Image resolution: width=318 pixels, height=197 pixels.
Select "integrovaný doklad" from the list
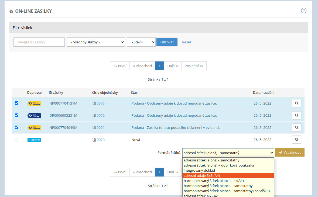click(x=199, y=170)
